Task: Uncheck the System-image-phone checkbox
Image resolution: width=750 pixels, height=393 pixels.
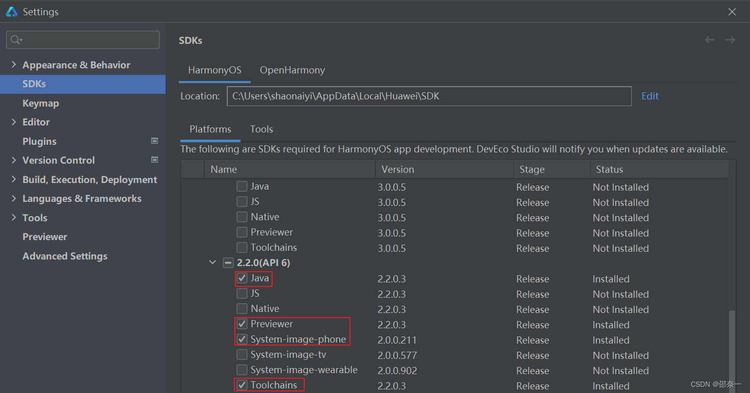Action: 242,339
